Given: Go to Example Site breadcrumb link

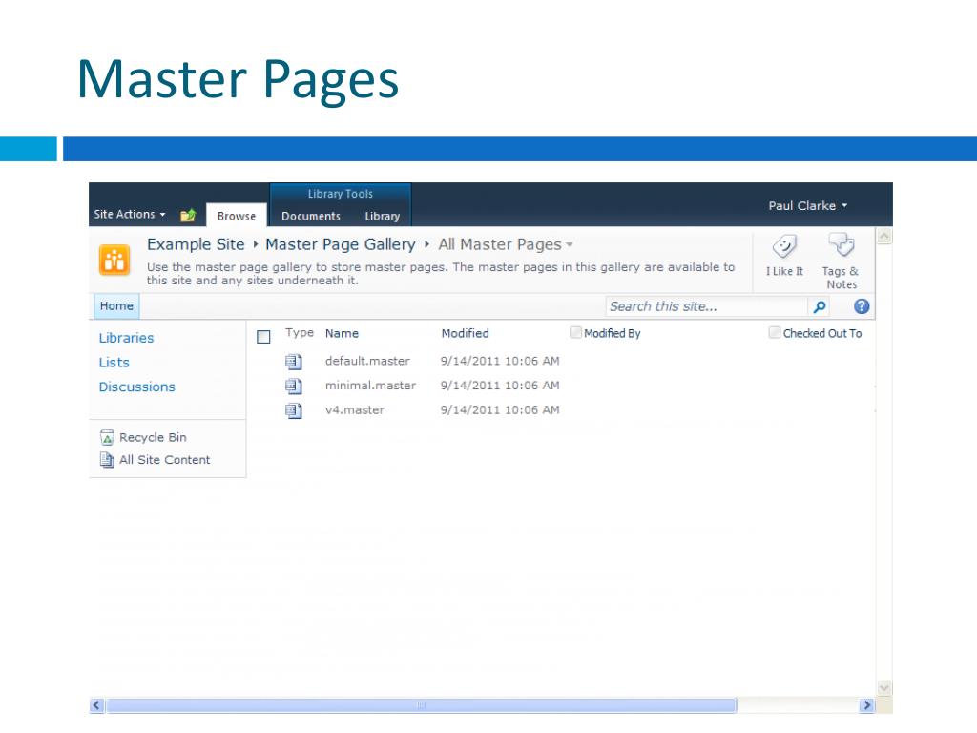Looking at the screenshot, I should 196,244.
